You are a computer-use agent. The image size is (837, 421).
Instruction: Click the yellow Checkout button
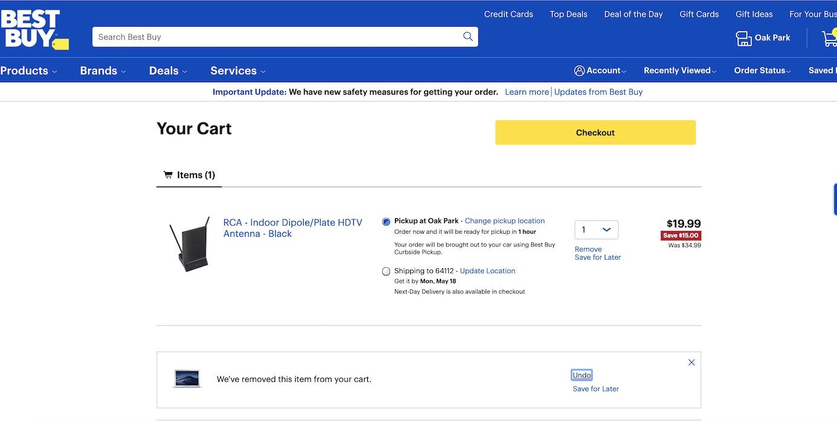595,133
